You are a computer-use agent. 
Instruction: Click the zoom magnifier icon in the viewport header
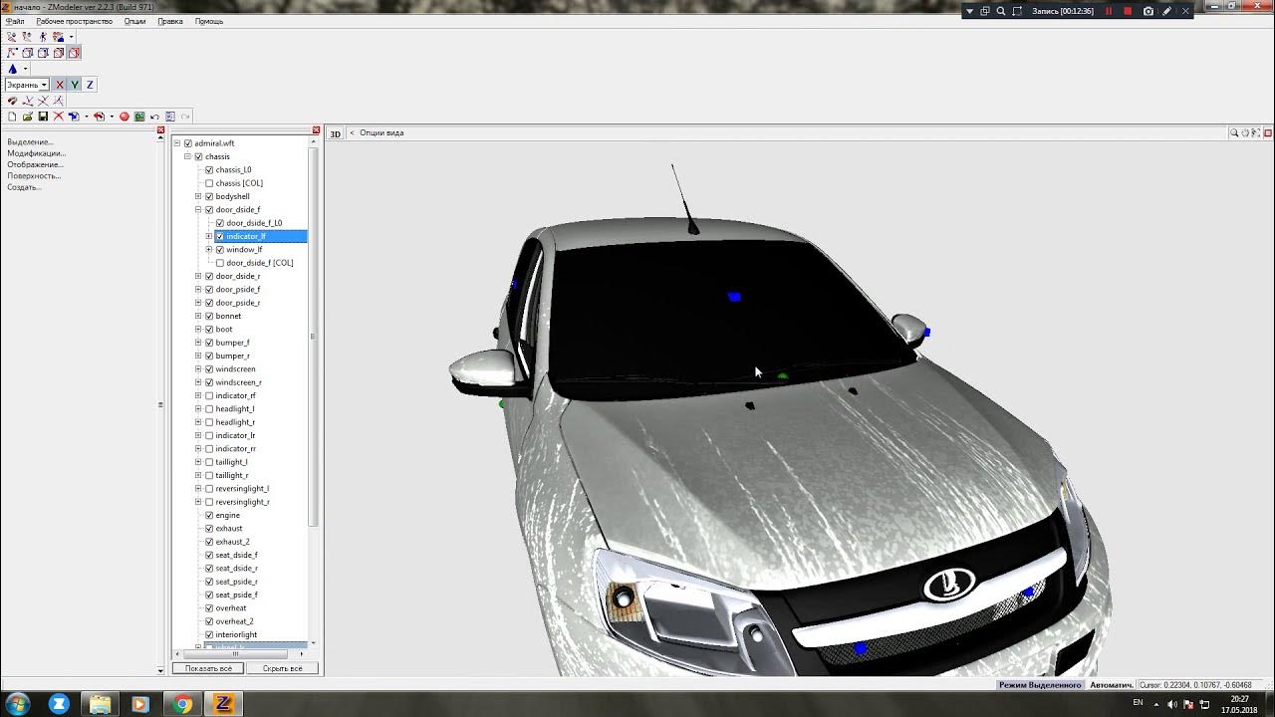click(1234, 132)
